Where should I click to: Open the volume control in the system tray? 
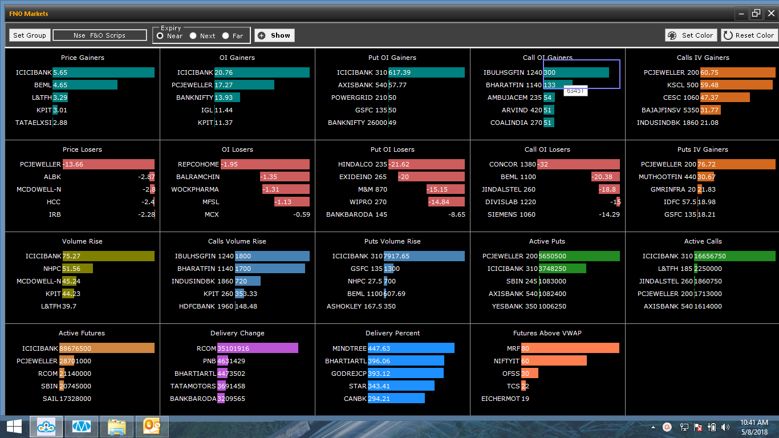click(x=725, y=427)
